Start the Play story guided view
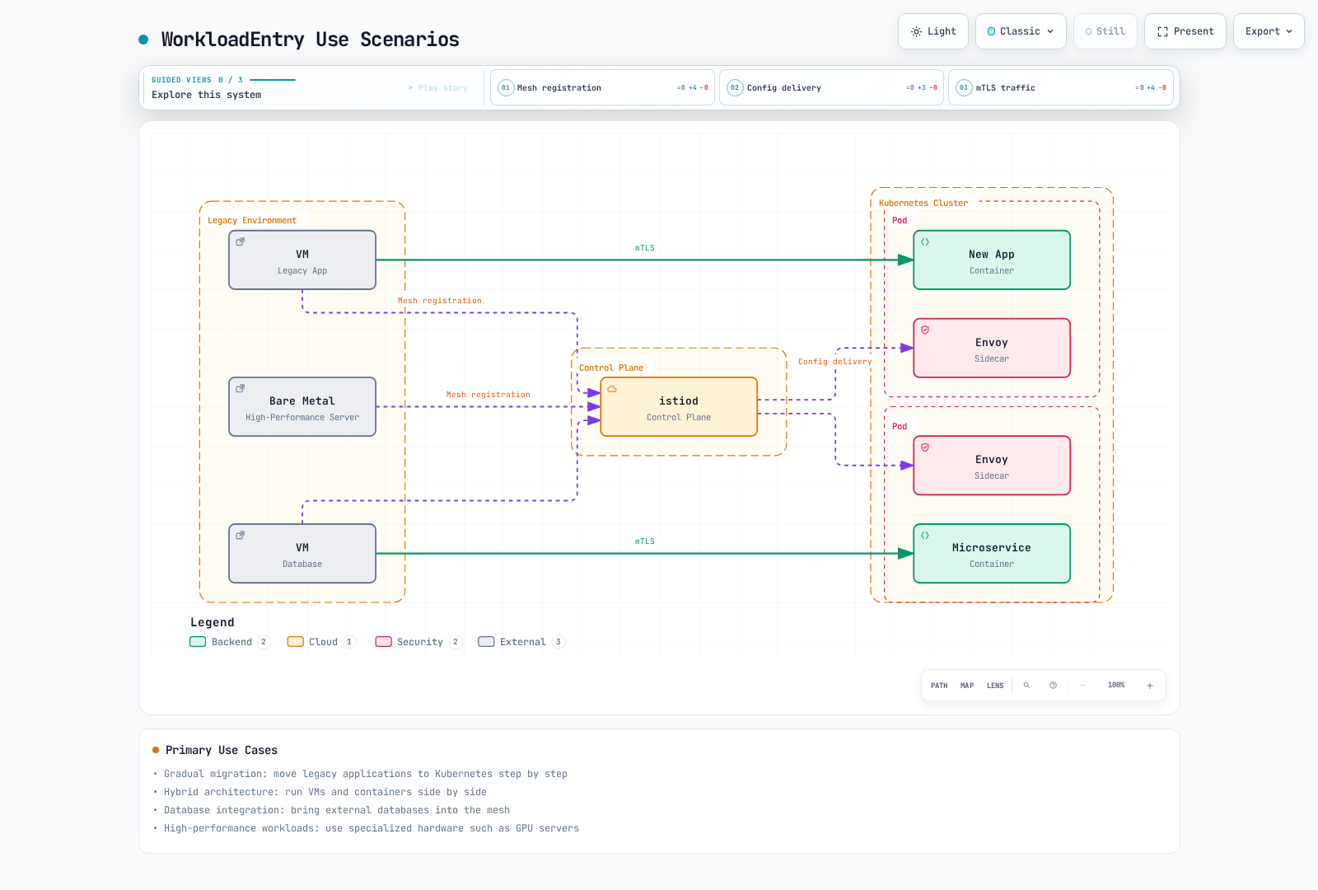The image size is (1318, 890). (x=438, y=87)
